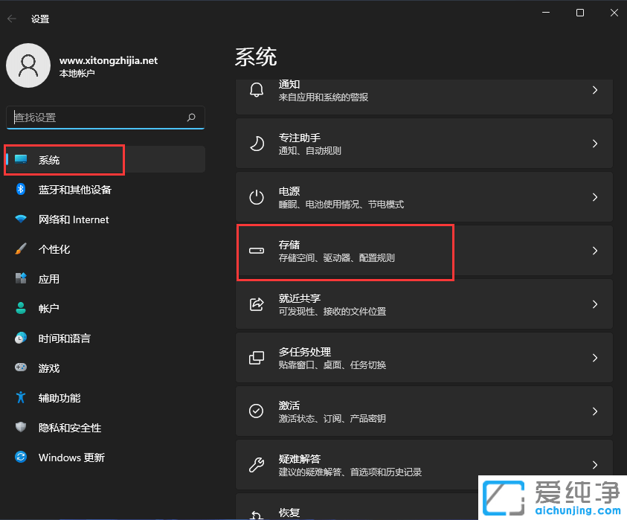Click the checkmark icon for 激活
The image size is (627, 520).
(x=257, y=411)
